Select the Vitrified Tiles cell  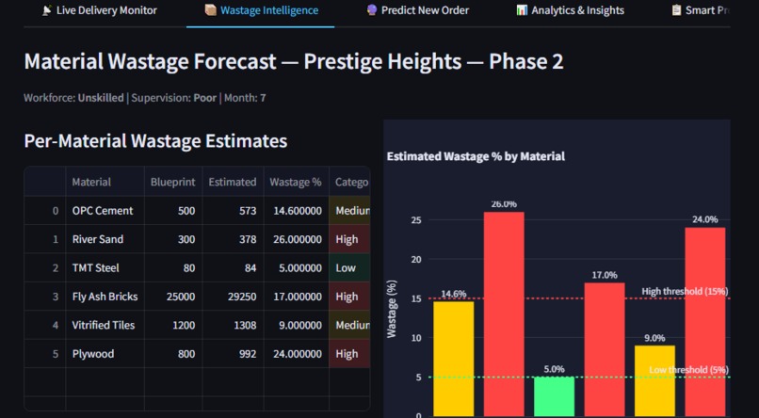point(105,325)
